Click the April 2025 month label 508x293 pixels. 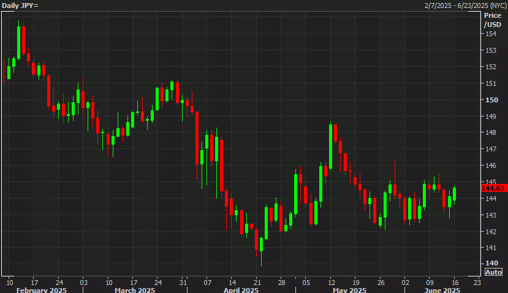coord(241,290)
